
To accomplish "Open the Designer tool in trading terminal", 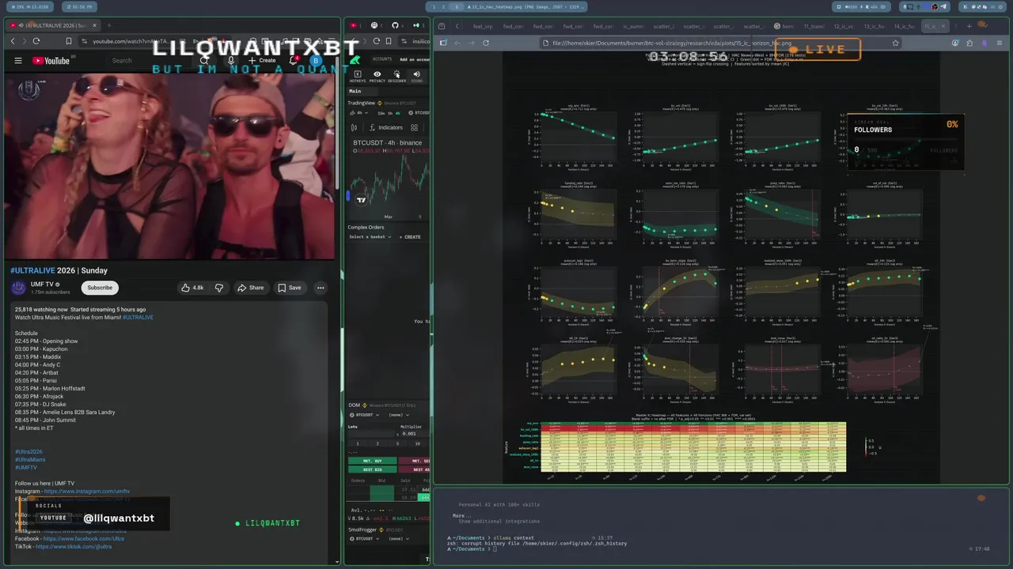I will pyautogui.click(x=396, y=76).
